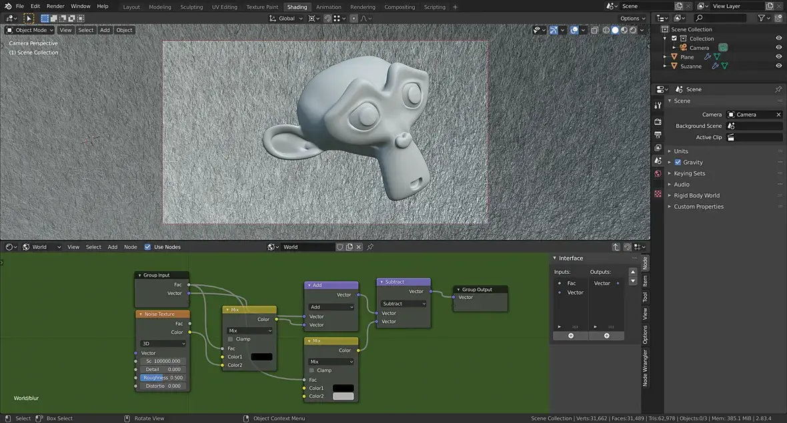Open the Render properties tab icon
The width and height of the screenshot is (787, 423).
(658, 122)
